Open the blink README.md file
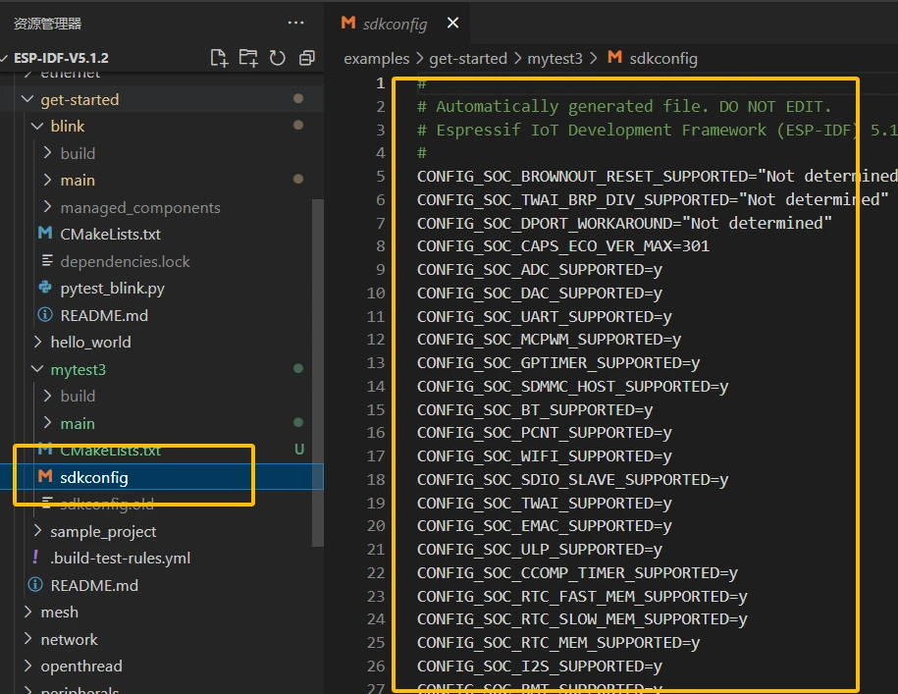Image resolution: width=898 pixels, height=694 pixels. (103, 315)
